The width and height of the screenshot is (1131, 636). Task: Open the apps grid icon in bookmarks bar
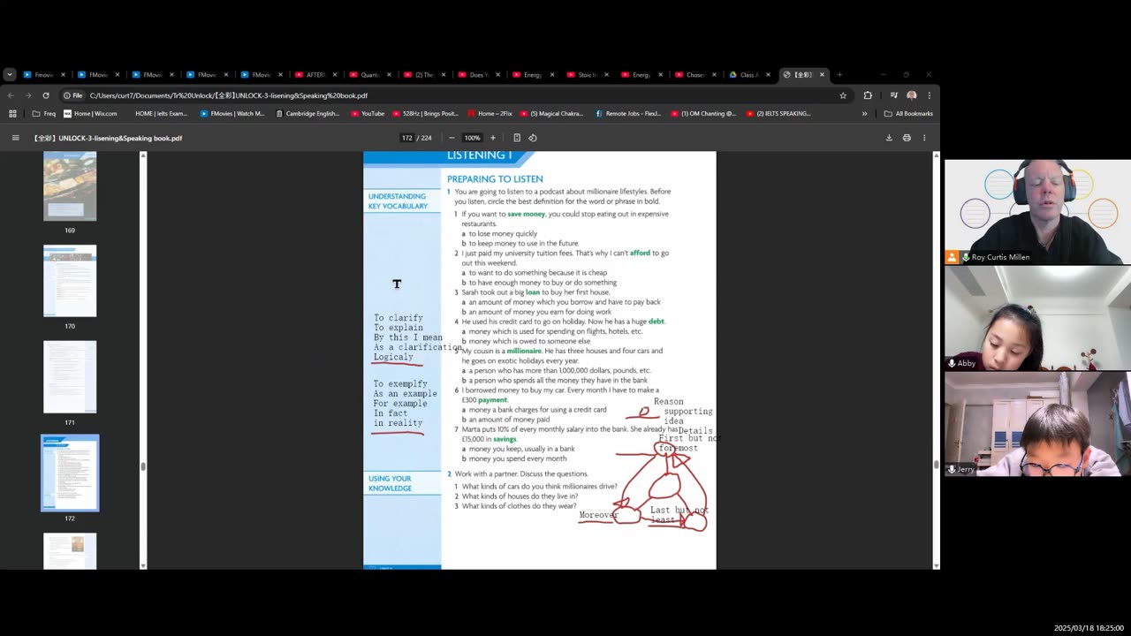12,113
